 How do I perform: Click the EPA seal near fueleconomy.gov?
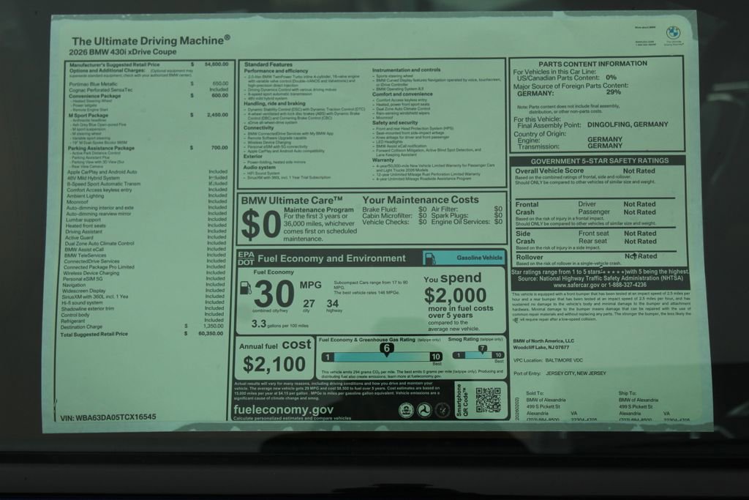tap(406, 410)
